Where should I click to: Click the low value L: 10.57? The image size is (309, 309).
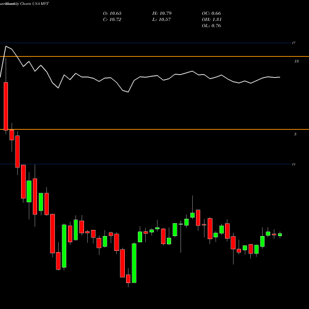(x=162, y=20)
